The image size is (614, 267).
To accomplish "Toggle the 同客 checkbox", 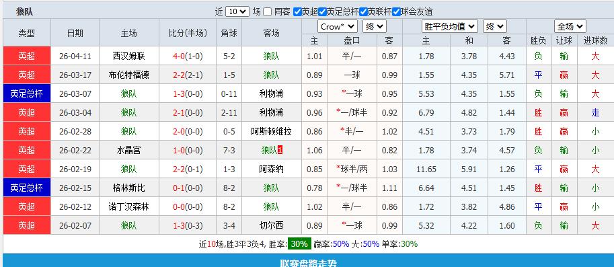I will pyautogui.click(x=267, y=11).
